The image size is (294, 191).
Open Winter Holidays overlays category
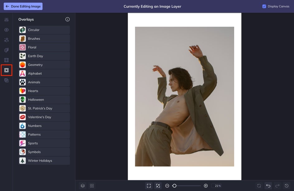[45, 161]
